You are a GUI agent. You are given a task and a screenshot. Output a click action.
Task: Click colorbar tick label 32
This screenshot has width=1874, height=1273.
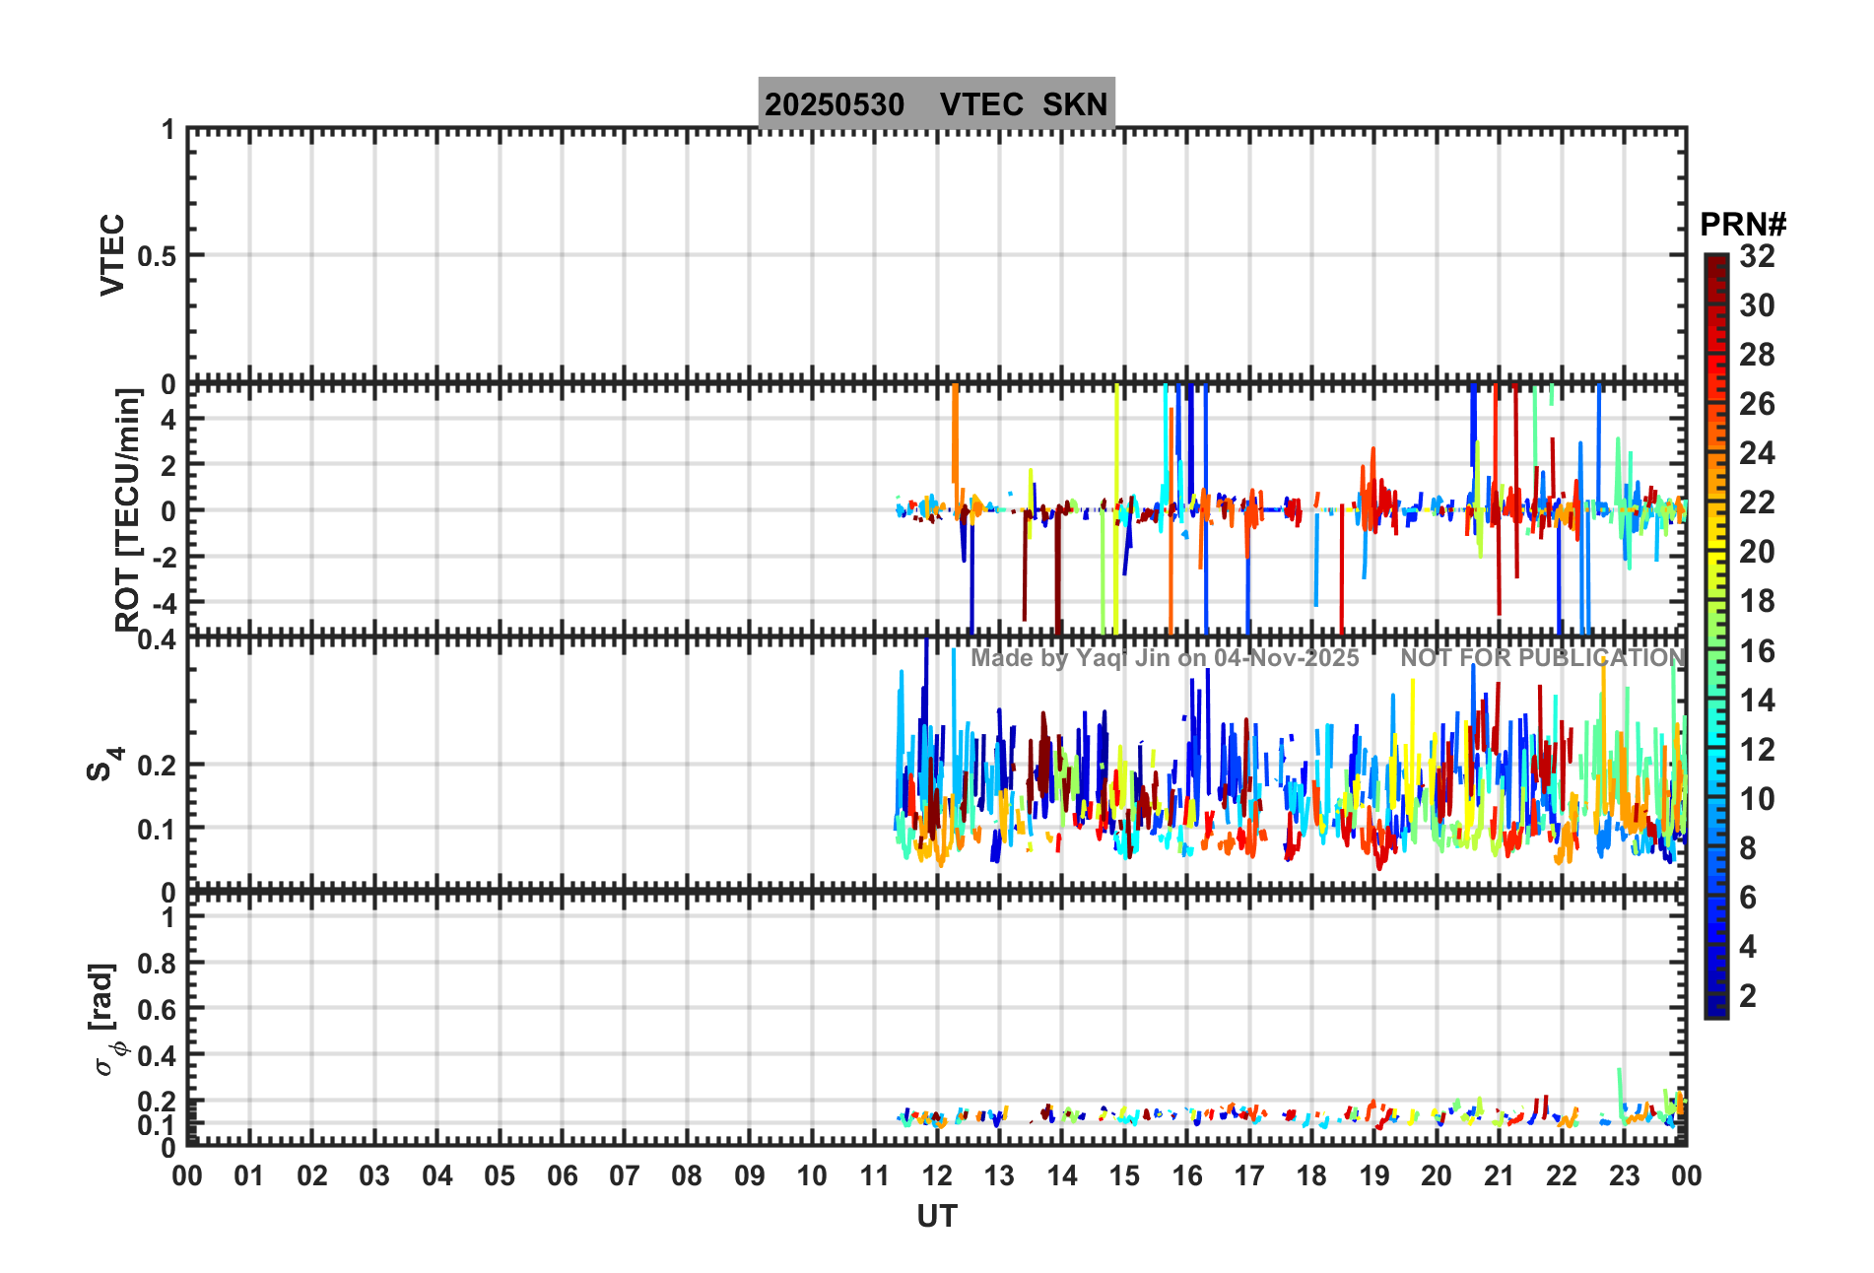point(1757,256)
